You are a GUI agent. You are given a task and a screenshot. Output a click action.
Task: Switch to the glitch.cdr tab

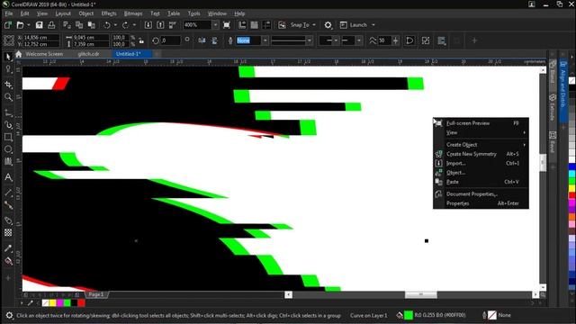click(88, 54)
